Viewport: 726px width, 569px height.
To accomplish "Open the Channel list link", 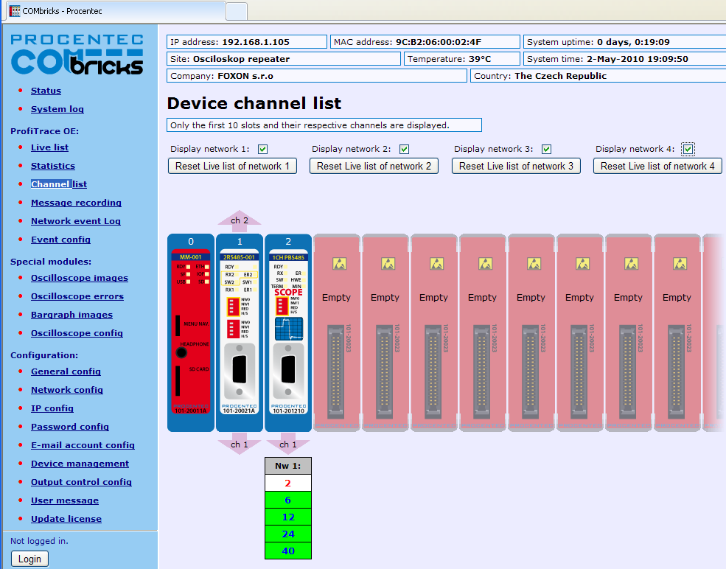I will coord(59,184).
